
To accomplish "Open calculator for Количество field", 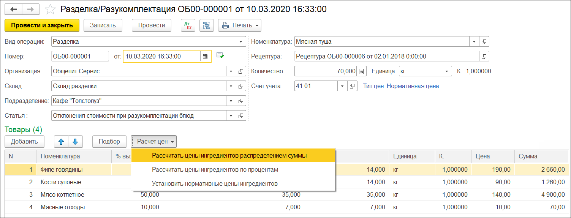I will (x=361, y=71).
